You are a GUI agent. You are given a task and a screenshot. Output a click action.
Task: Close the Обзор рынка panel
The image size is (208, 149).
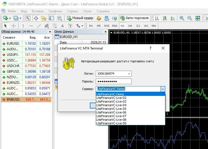pyautogui.click(x=50, y=32)
